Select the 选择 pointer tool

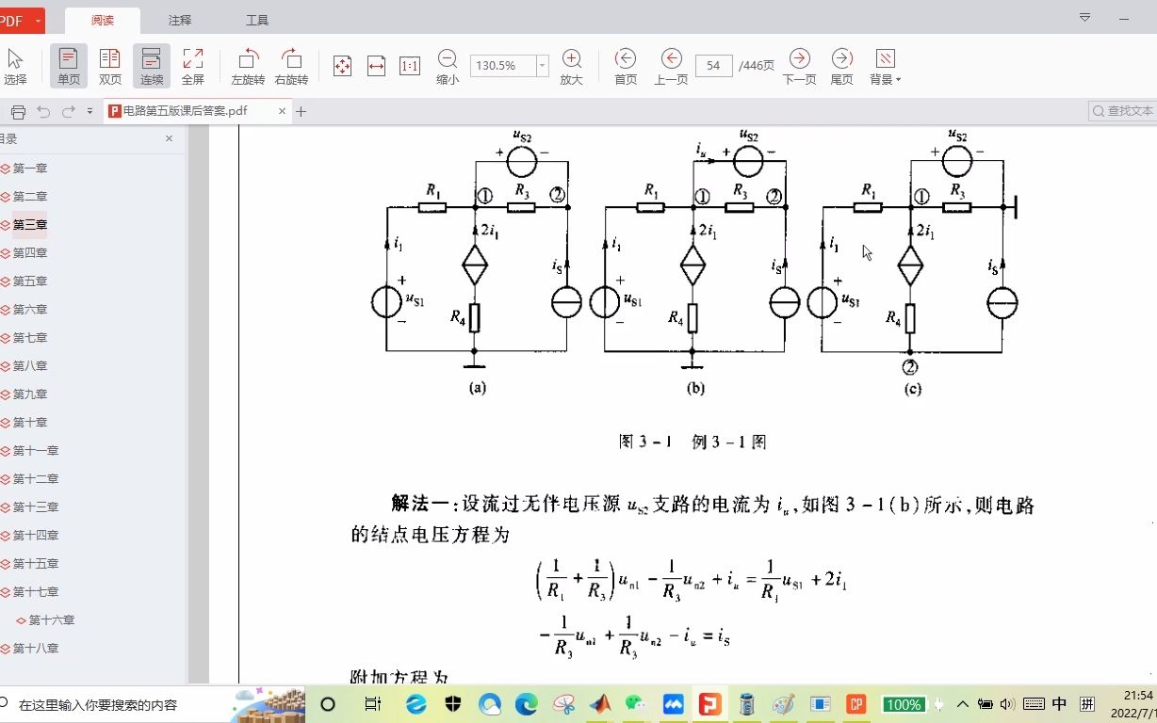[15, 65]
